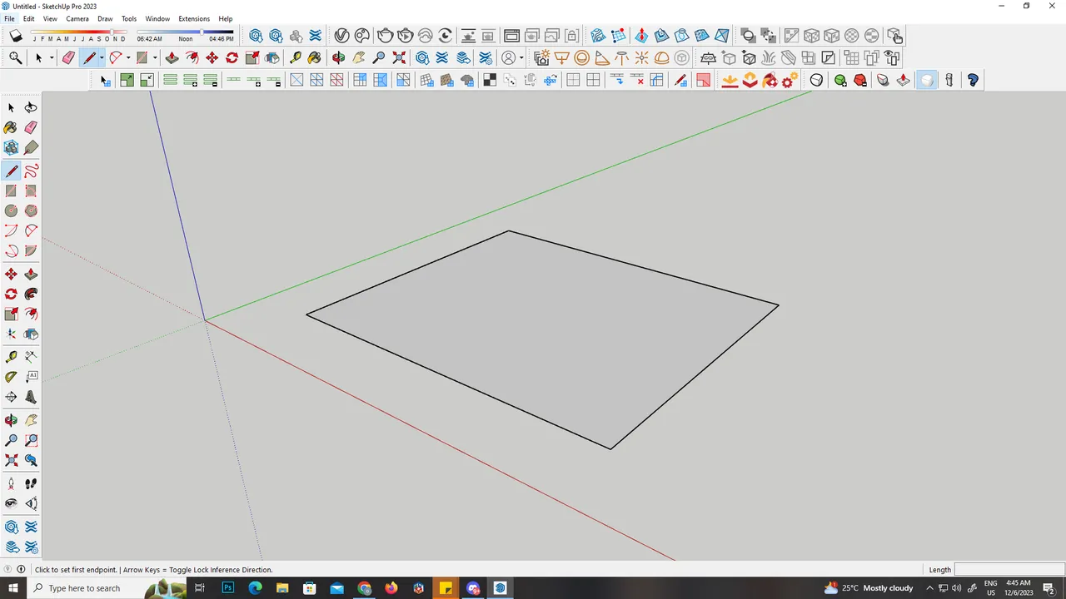Viewport: 1066px width, 599px height.
Task: Open Firefox from the Windows taskbar
Action: pyautogui.click(x=391, y=588)
